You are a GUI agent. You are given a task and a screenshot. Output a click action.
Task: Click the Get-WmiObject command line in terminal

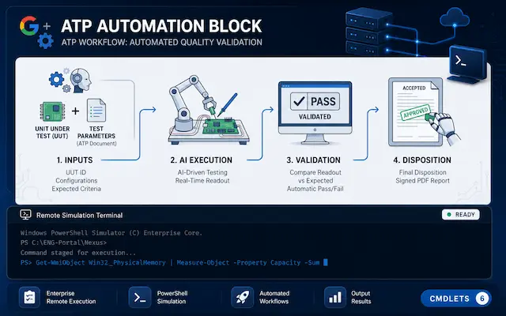point(174,262)
